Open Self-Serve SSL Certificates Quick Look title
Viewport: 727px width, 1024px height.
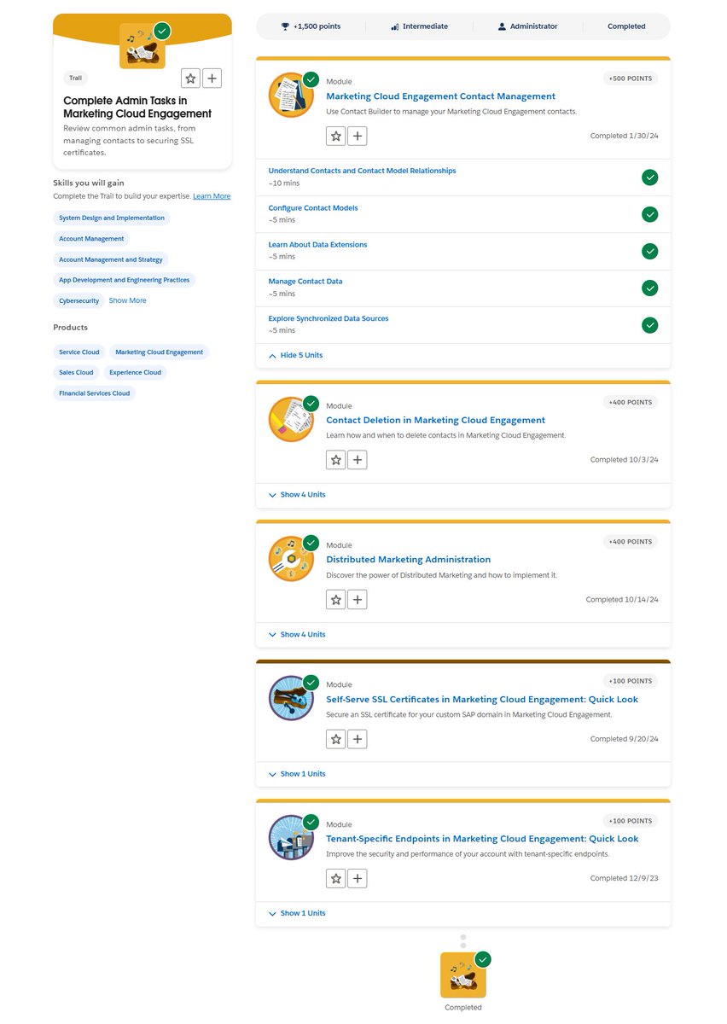pyautogui.click(x=482, y=699)
